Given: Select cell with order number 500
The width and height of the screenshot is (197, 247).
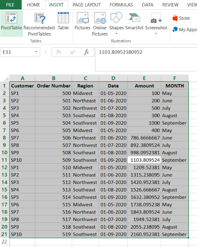Looking at the screenshot, I should (54, 93).
